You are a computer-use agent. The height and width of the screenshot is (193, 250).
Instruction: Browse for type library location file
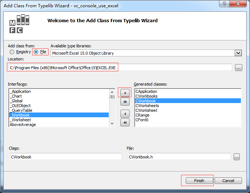pyautogui.click(x=238, y=68)
